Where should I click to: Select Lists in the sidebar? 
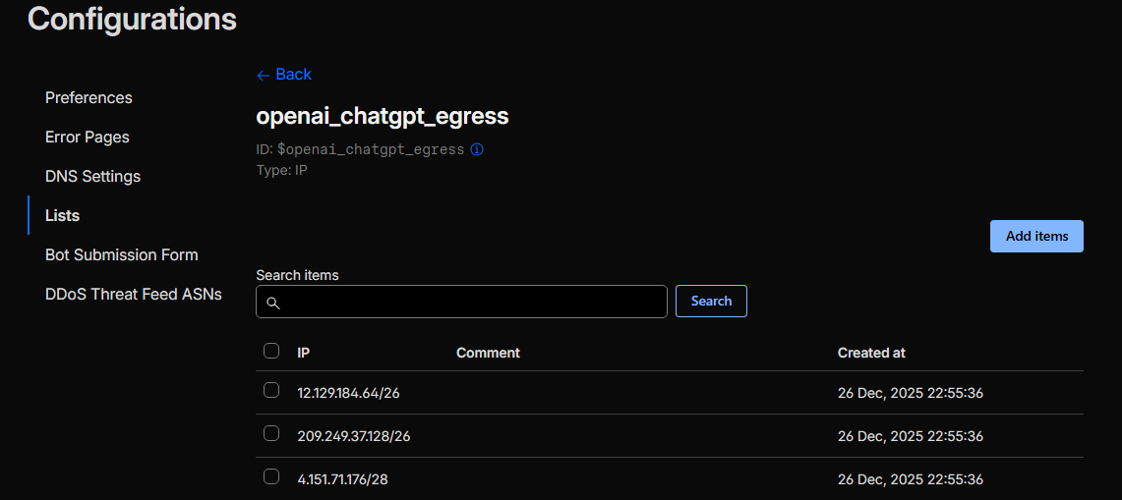62,216
